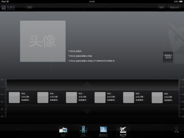This screenshot has width=184, height=138.
Task: Select the second designer thumbnail
Action: click(43, 98)
